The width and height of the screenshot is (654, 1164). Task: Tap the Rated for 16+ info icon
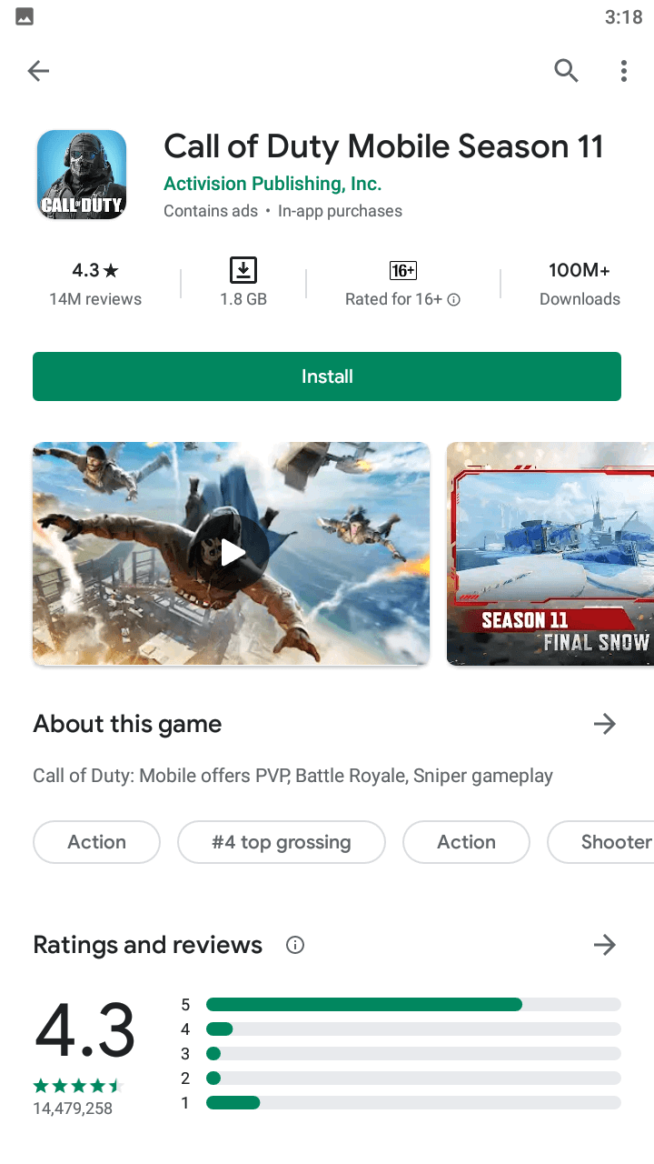point(454,300)
